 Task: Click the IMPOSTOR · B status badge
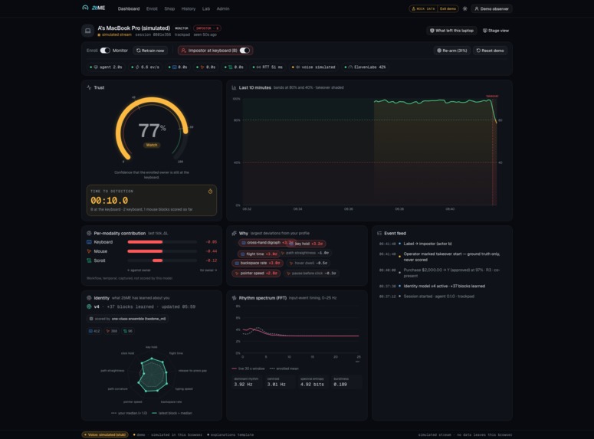(x=207, y=28)
